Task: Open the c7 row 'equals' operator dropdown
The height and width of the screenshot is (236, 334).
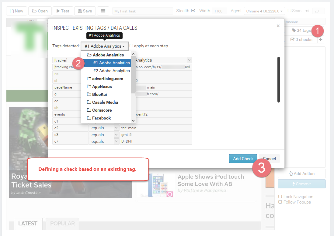Action: pyautogui.click(x=116, y=141)
